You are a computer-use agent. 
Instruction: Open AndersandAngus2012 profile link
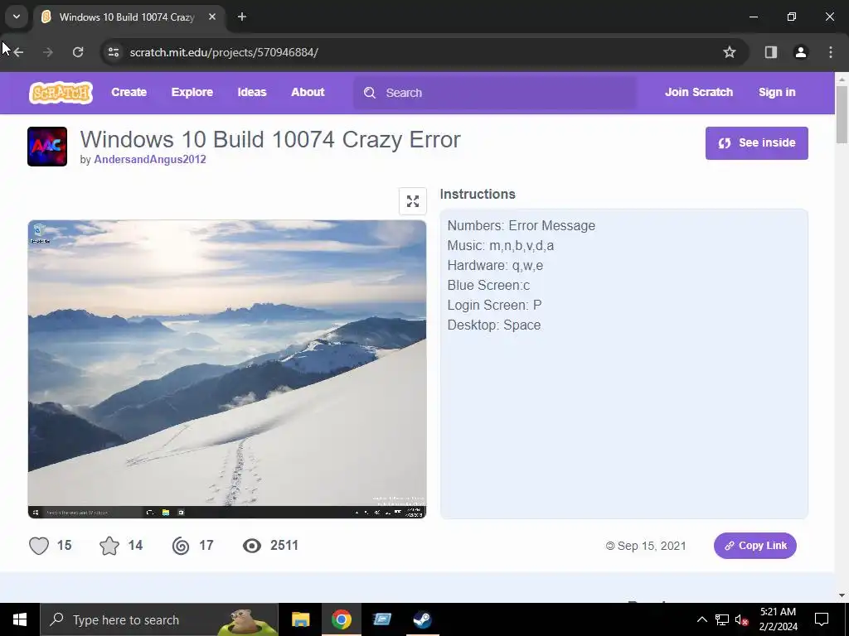pyautogui.click(x=149, y=159)
